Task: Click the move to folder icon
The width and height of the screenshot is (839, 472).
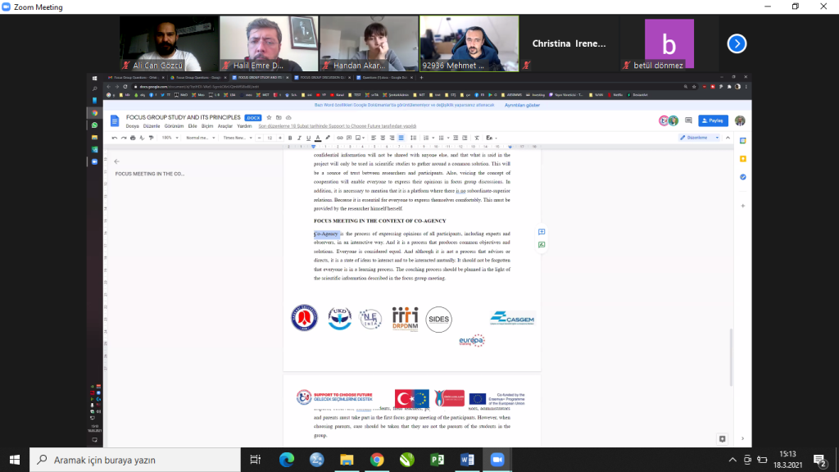Action: pos(279,118)
